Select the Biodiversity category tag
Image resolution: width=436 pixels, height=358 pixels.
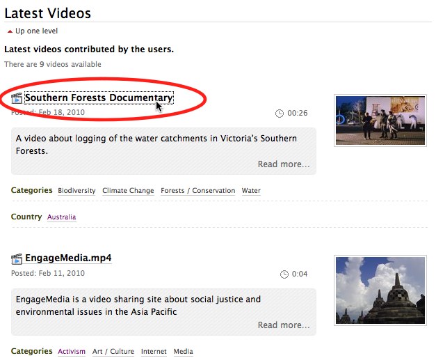pyautogui.click(x=76, y=191)
